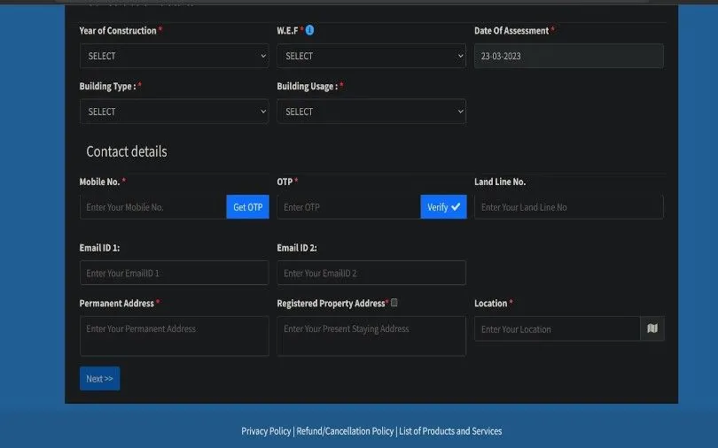Focus the Email ID 2 text field
This screenshot has height=448, width=718.
click(x=371, y=273)
